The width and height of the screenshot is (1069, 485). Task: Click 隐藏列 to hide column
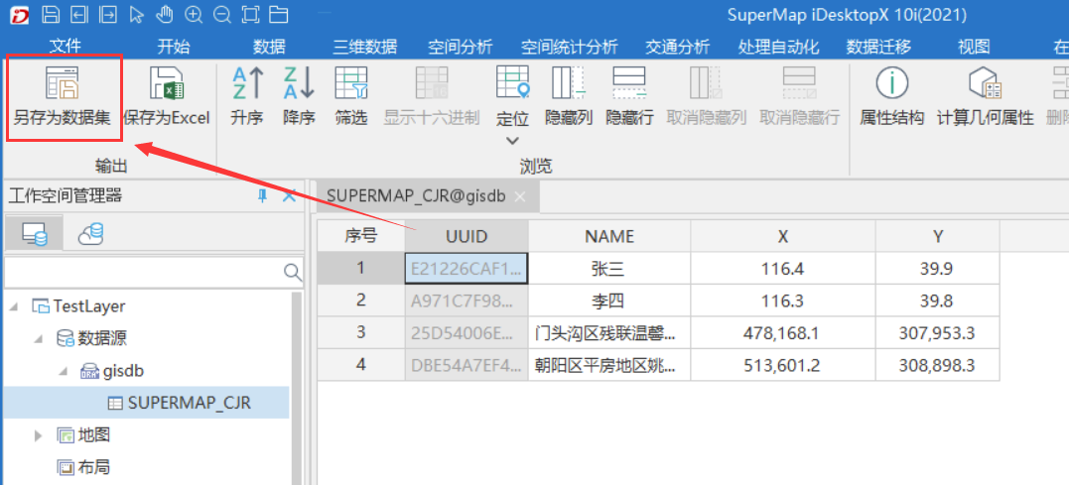(x=568, y=97)
